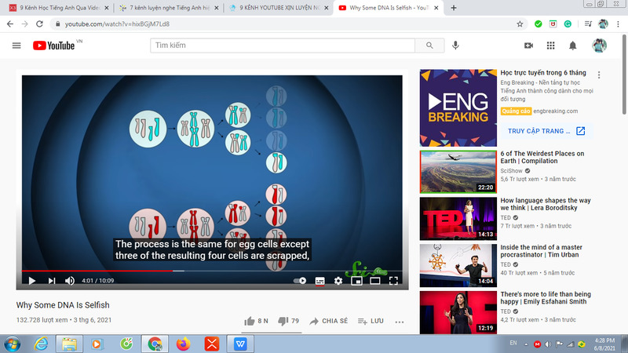Save video to playlist with LƯU

click(x=371, y=321)
